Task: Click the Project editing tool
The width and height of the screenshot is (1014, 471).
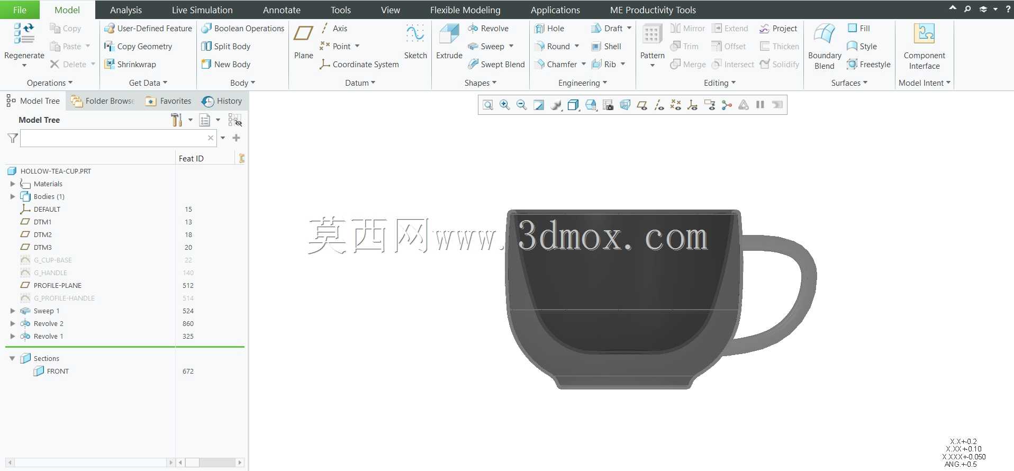Action: 778,29
